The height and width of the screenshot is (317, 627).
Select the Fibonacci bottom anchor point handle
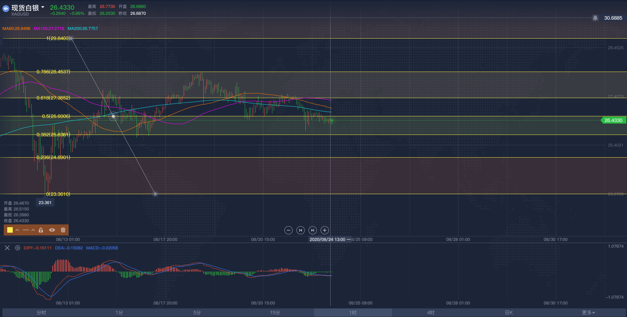pyautogui.click(x=155, y=194)
